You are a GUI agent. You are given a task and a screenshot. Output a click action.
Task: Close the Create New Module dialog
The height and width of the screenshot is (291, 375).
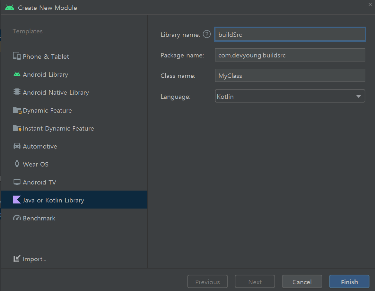370,4
